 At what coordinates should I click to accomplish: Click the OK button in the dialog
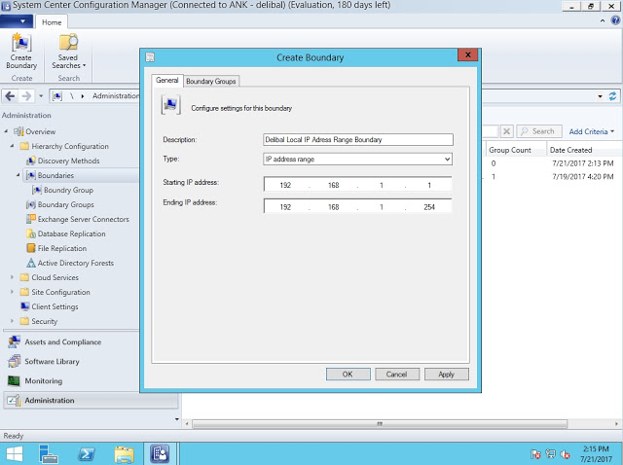pyautogui.click(x=347, y=374)
